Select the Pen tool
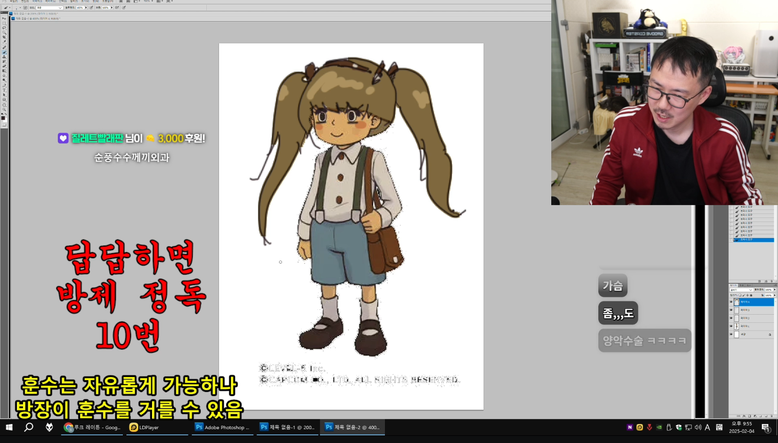Image resolution: width=778 pixels, height=443 pixels. [4, 85]
